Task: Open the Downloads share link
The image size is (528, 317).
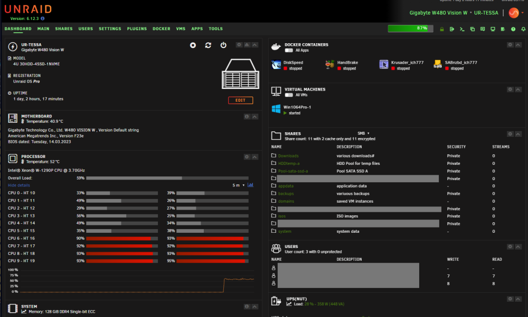Action: click(x=288, y=156)
